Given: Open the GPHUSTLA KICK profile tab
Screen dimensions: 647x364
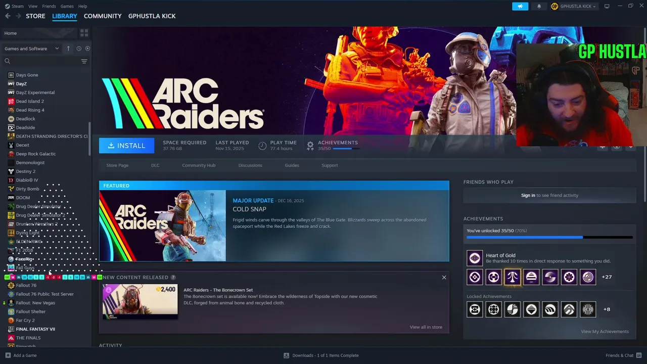Looking at the screenshot, I should pyautogui.click(x=152, y=16).
